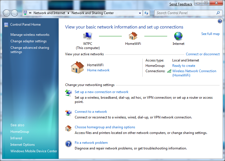Close the Network and Sharing Center window
This screenshot has height=161, width=225.
coord(216,3)
